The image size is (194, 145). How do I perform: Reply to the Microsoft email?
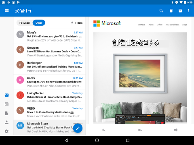pos(104,130)
